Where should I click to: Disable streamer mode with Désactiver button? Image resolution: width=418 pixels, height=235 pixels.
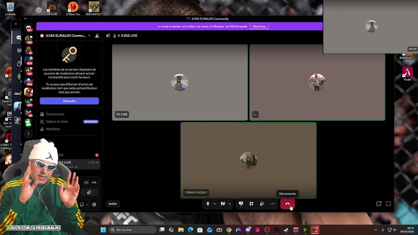tap(259, 26)
